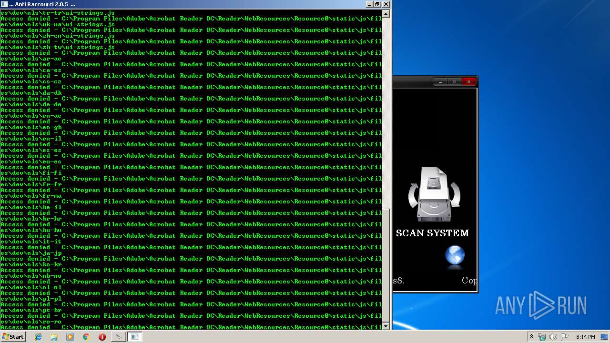Click the console line 'es\dev\nls\en-il'
The image size is (610, 343).
coord(31,139)
